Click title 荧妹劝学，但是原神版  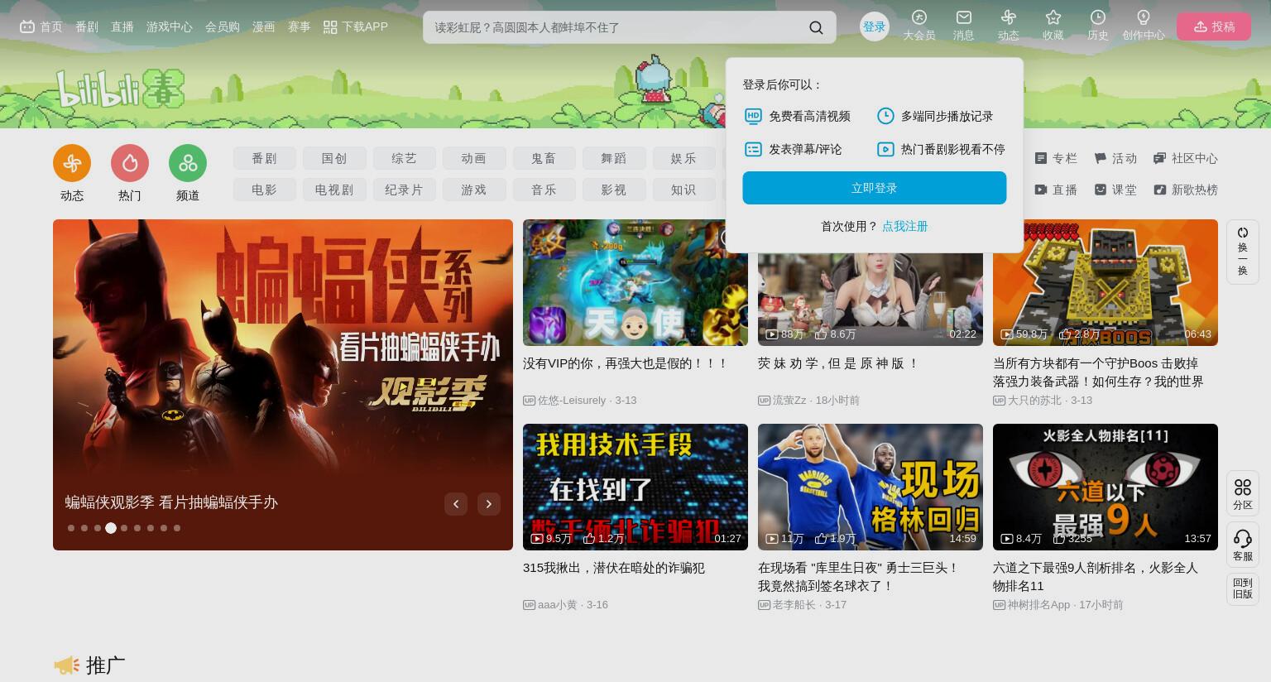point(838,363)
